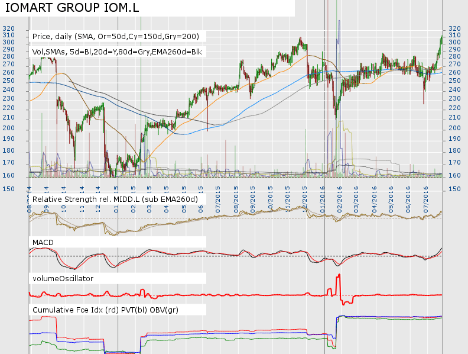Click 160 on the left price axis

[8, 175]
